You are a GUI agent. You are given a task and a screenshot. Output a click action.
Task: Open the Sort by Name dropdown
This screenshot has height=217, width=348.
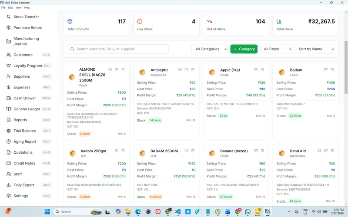[315, 49]
